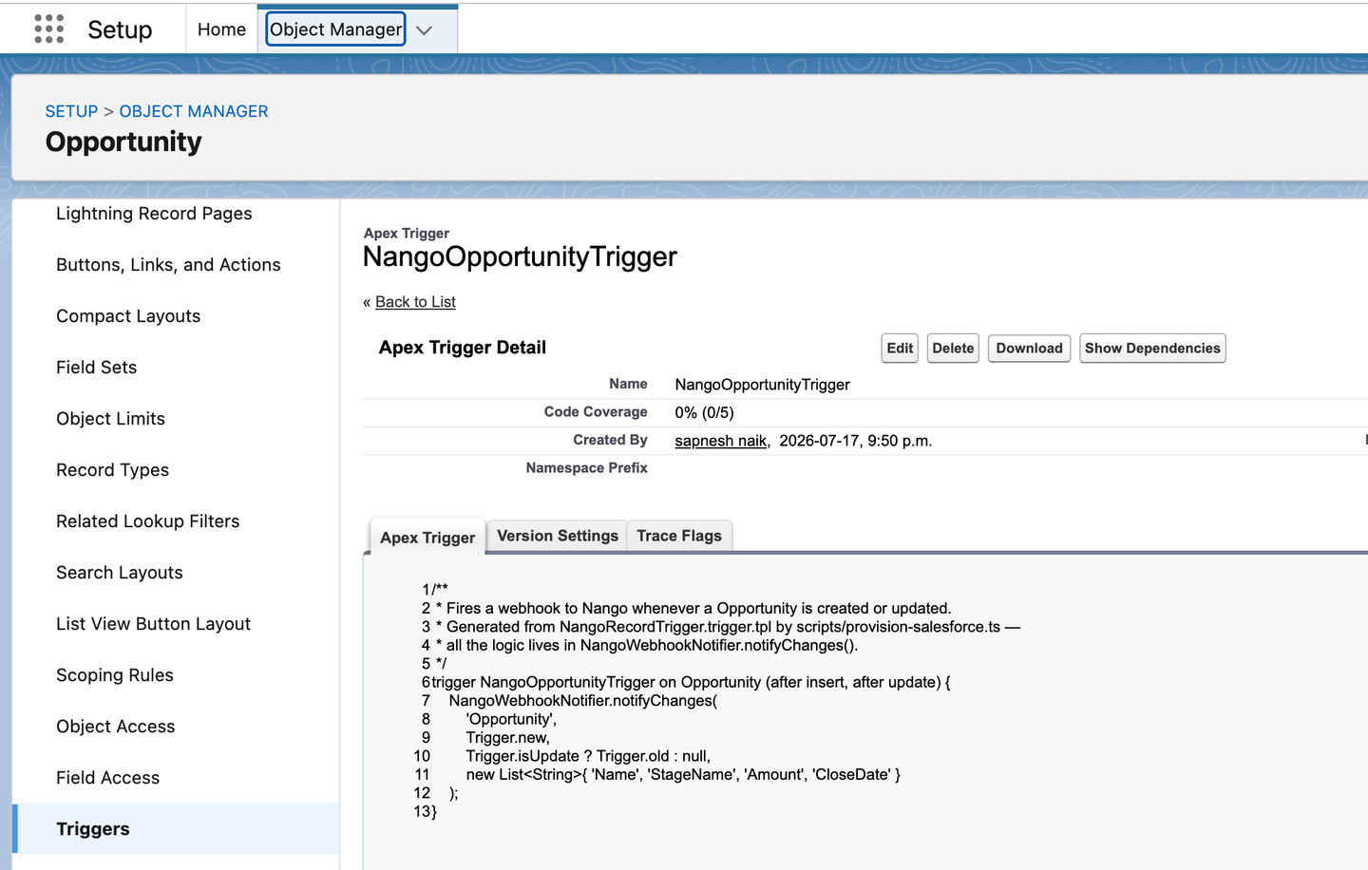Click code line 'Trigger.new,'
This screenshot has width=1368, height=870.
click(x=507, y=738)
